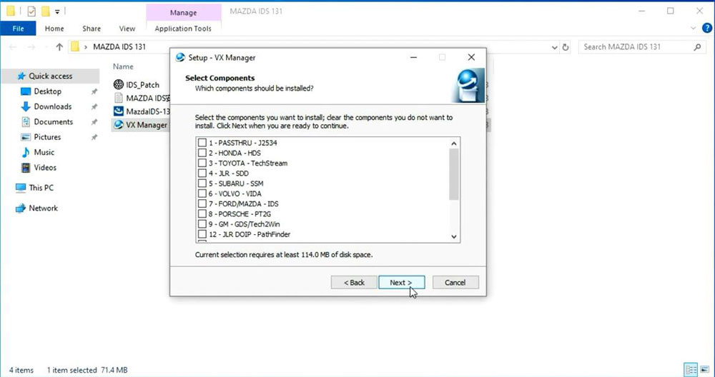This screenshot has height=377, width=715.
Task: Select the 5 - SUBARU - SSM checkbox
Action: [x=202, y=184]
